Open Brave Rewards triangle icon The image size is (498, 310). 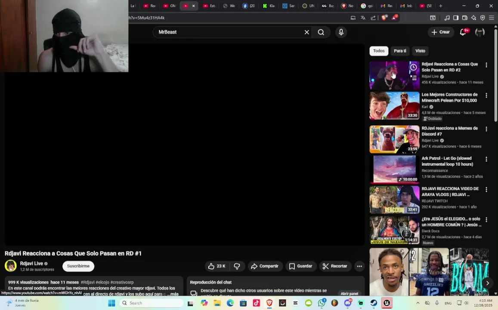(x=394, y=18)
